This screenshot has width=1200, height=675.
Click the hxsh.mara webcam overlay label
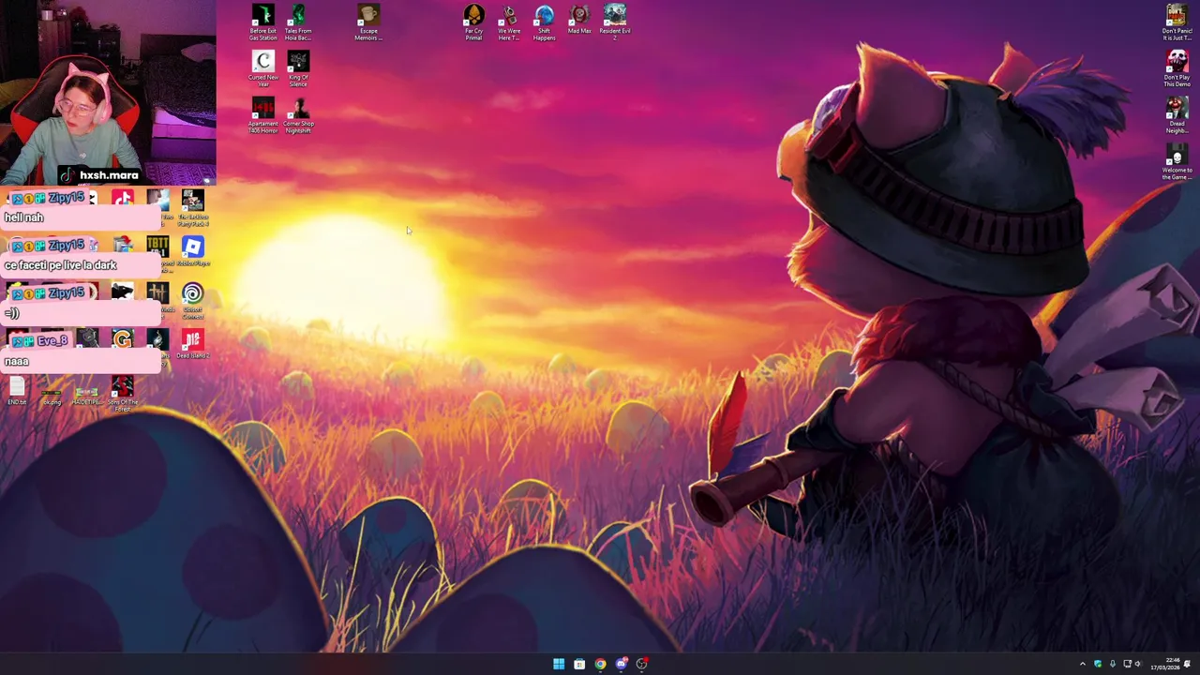(99, 175)
